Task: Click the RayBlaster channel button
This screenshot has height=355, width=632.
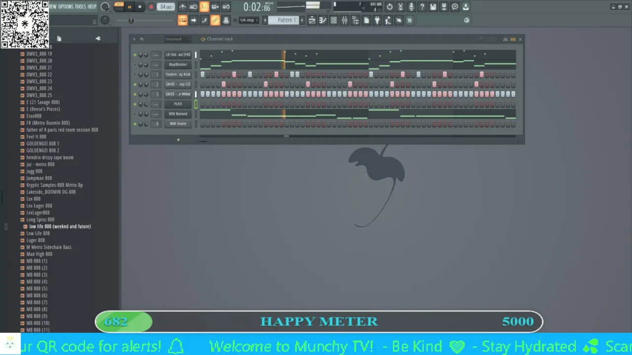Action: click(x=178, y=65)
